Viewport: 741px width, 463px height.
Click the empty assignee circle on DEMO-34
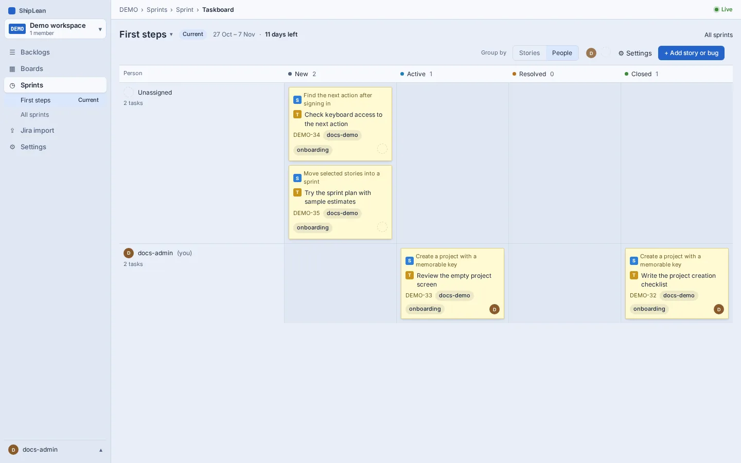click(x=382, y=149)
